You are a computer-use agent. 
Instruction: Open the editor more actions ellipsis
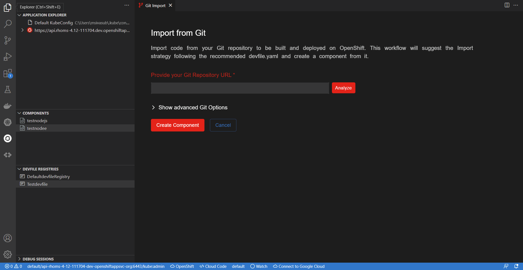coord(516,5)
